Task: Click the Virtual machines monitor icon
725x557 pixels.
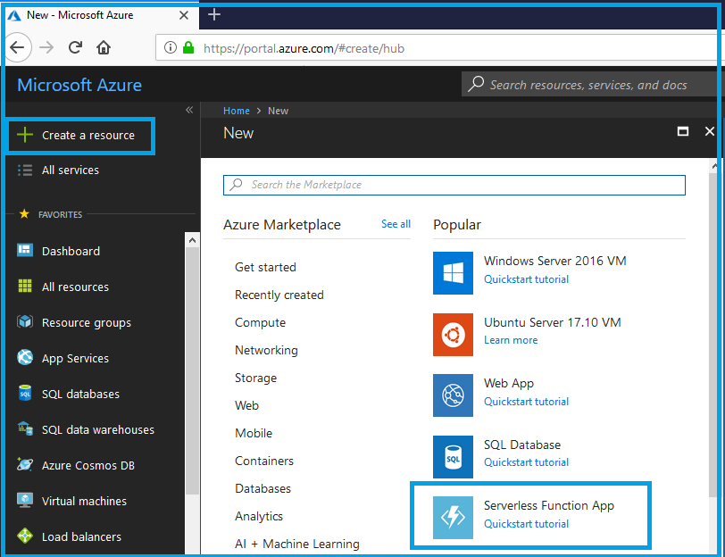Action: click(x=24, y=501)
